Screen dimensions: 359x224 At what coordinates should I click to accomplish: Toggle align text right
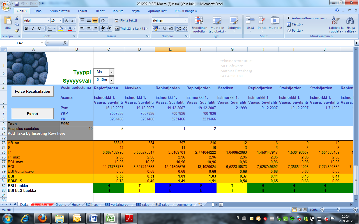(x=95, y=29)
